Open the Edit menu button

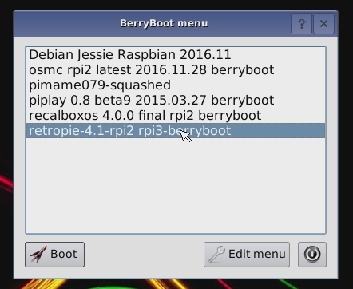click(x=247, y=255)
